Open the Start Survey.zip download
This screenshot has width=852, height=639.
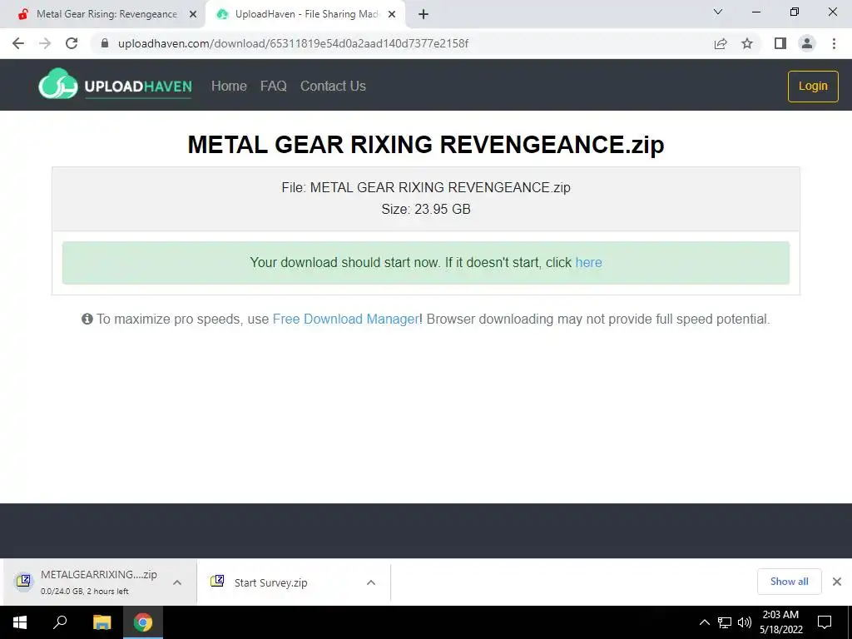pos(270,582)
